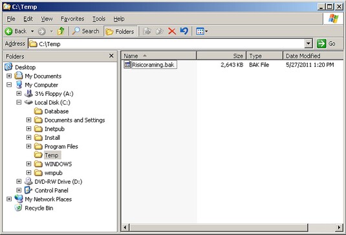
Task: Expand Documents and Settings folder
Action: (28, 120)
